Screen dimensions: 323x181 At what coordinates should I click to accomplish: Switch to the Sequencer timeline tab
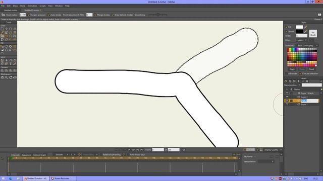[26, 155]
